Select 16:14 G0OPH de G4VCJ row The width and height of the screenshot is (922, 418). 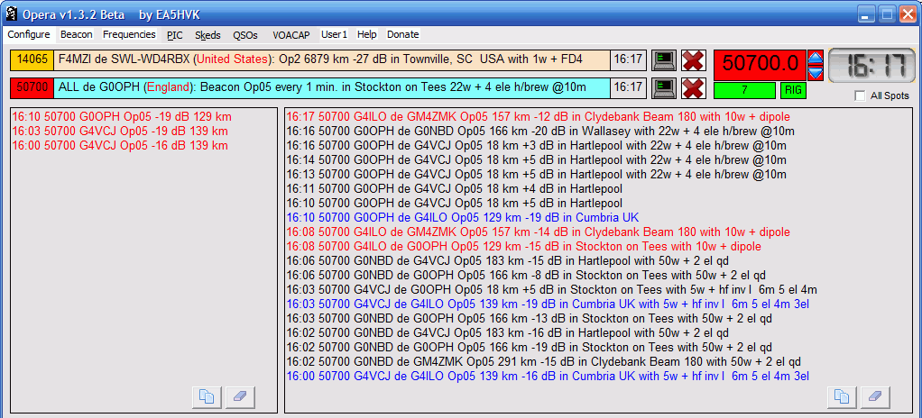click(536, 160)
